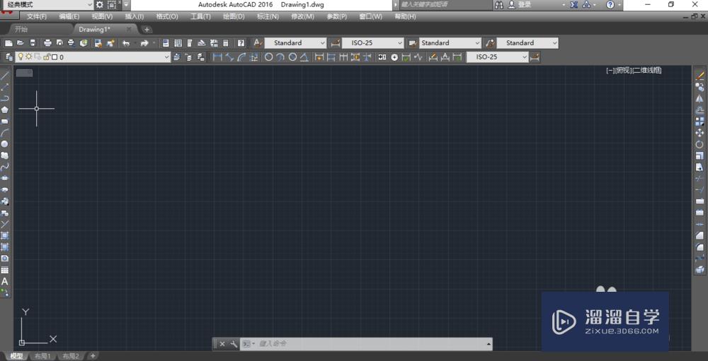
Task: Switch to the 布局1 layout tab
Action: [42, 356]
